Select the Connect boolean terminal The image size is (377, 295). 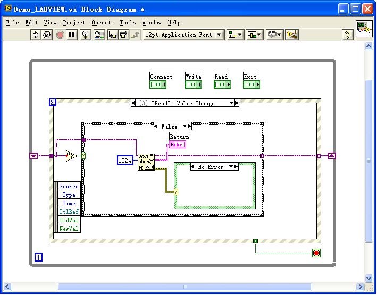158,85
